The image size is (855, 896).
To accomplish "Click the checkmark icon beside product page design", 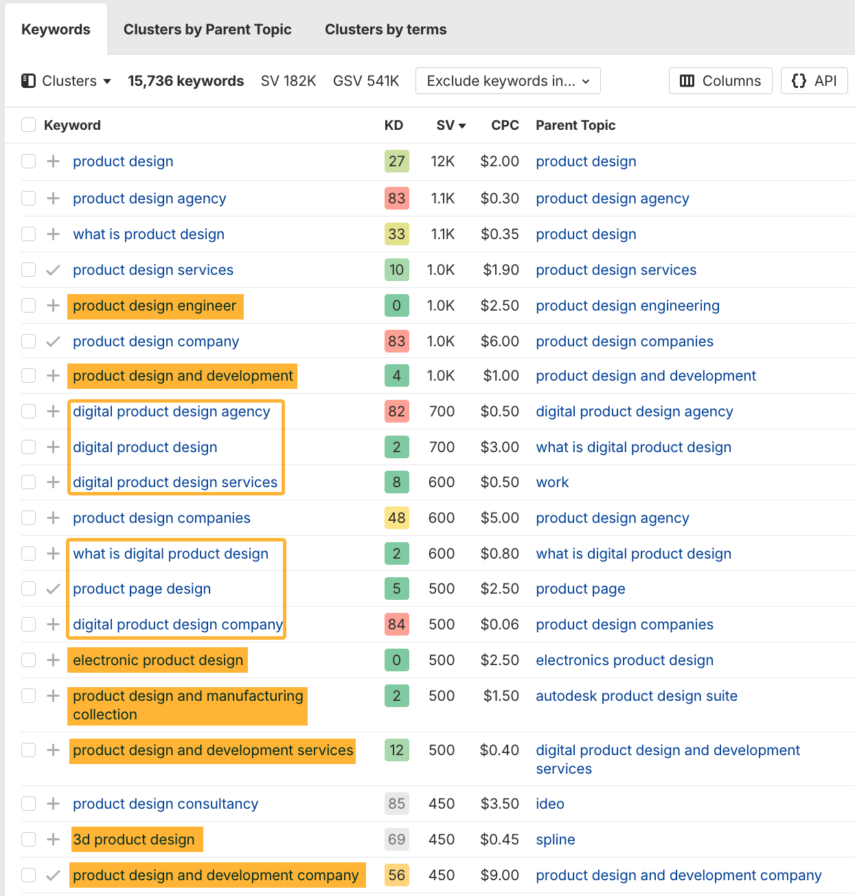I will pyautogui.click(x=53, y=588).
